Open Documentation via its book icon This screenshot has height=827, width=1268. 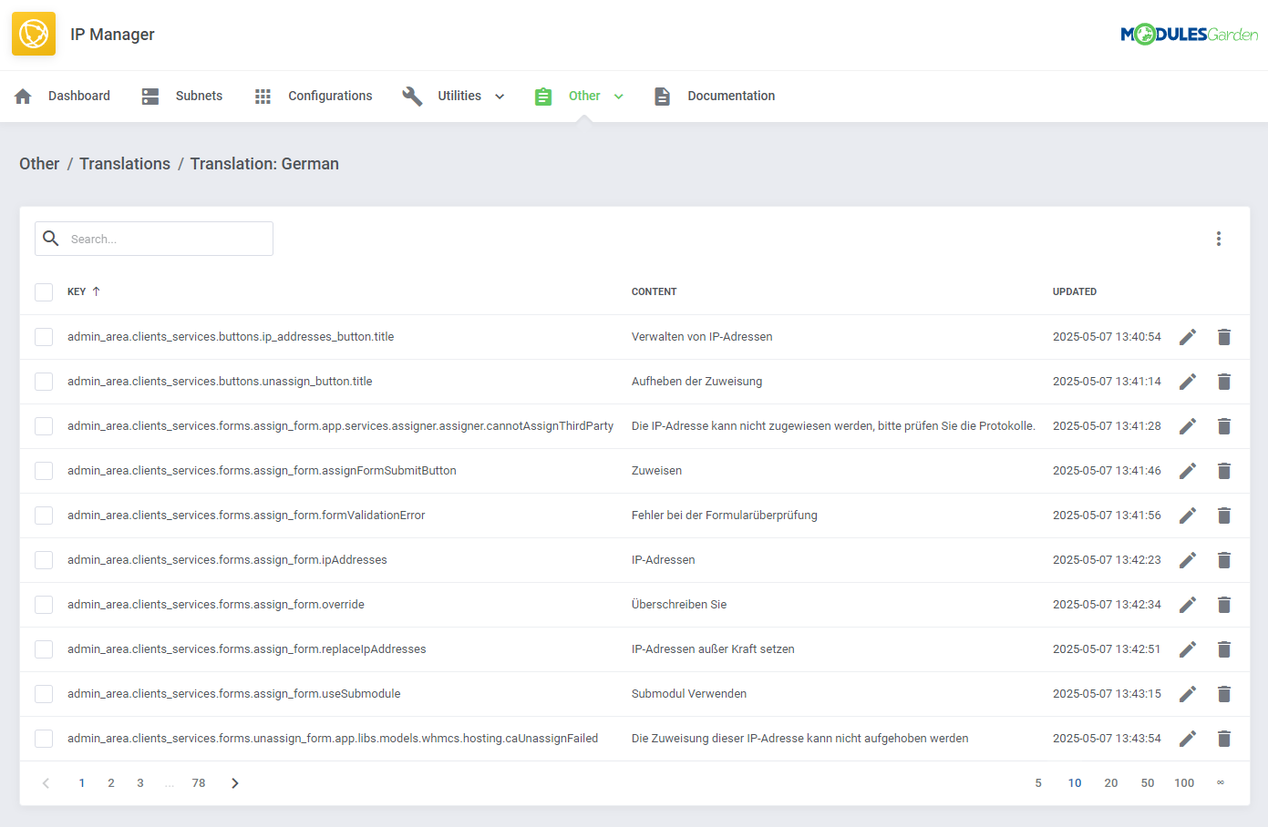click(662, 95)
